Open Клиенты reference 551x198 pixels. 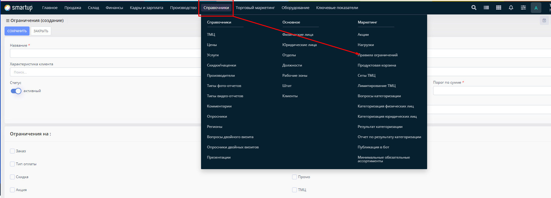(x=290, y=96)
